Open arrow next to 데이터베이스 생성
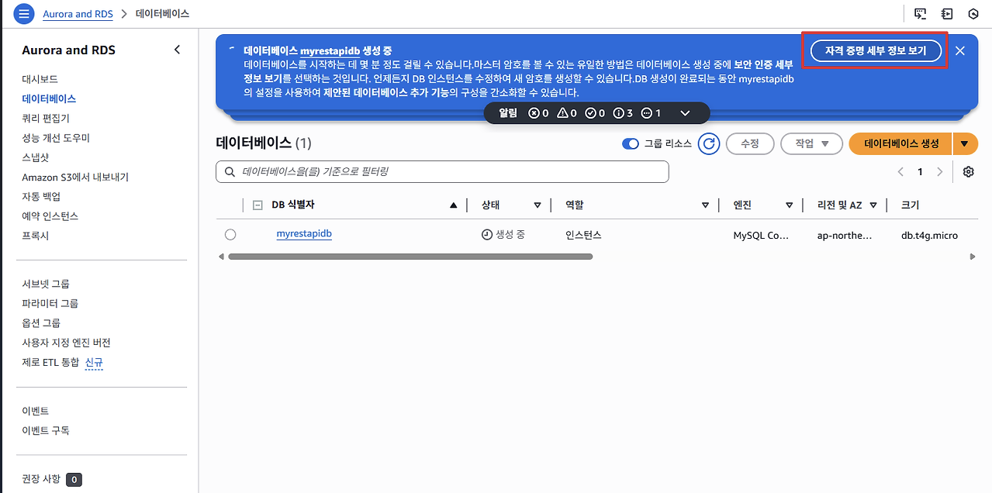 [x=965, y=143]
